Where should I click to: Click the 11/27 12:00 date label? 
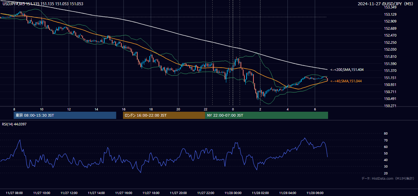point(69,193)
